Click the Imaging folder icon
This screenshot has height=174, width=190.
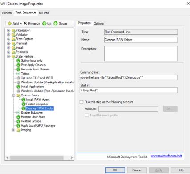pos(19,130)
